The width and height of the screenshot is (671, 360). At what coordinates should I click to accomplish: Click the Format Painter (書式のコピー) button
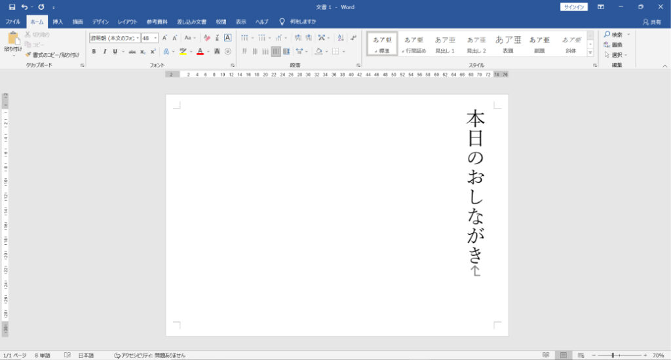click(x=52, y=55)
